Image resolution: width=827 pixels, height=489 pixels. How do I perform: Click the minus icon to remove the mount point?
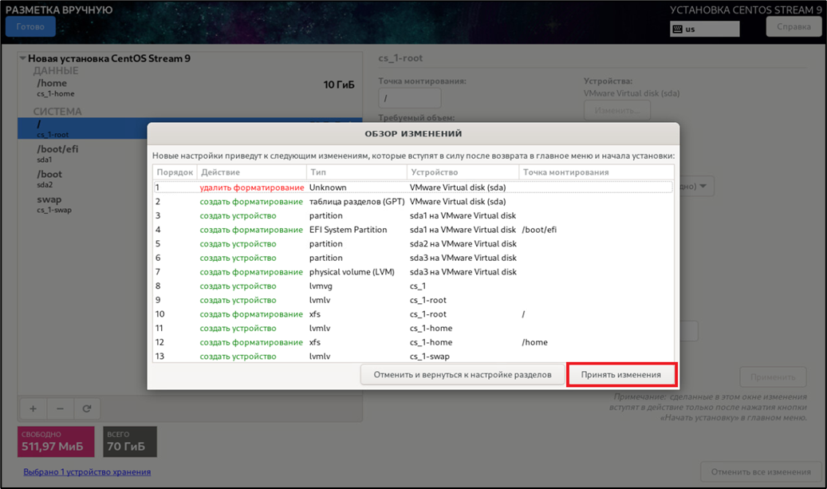[60, 408]
